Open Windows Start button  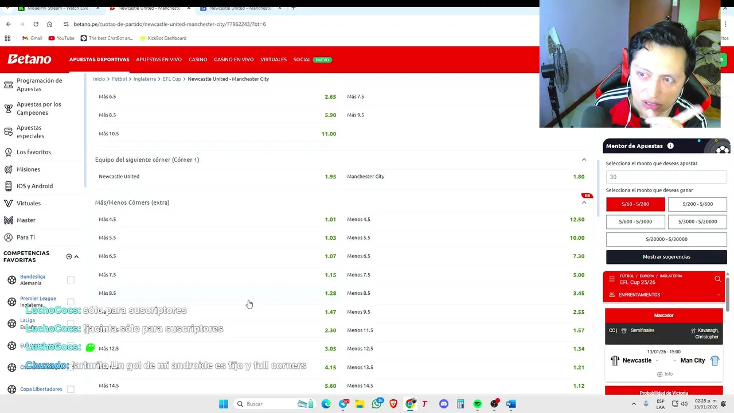coord(223,404)
